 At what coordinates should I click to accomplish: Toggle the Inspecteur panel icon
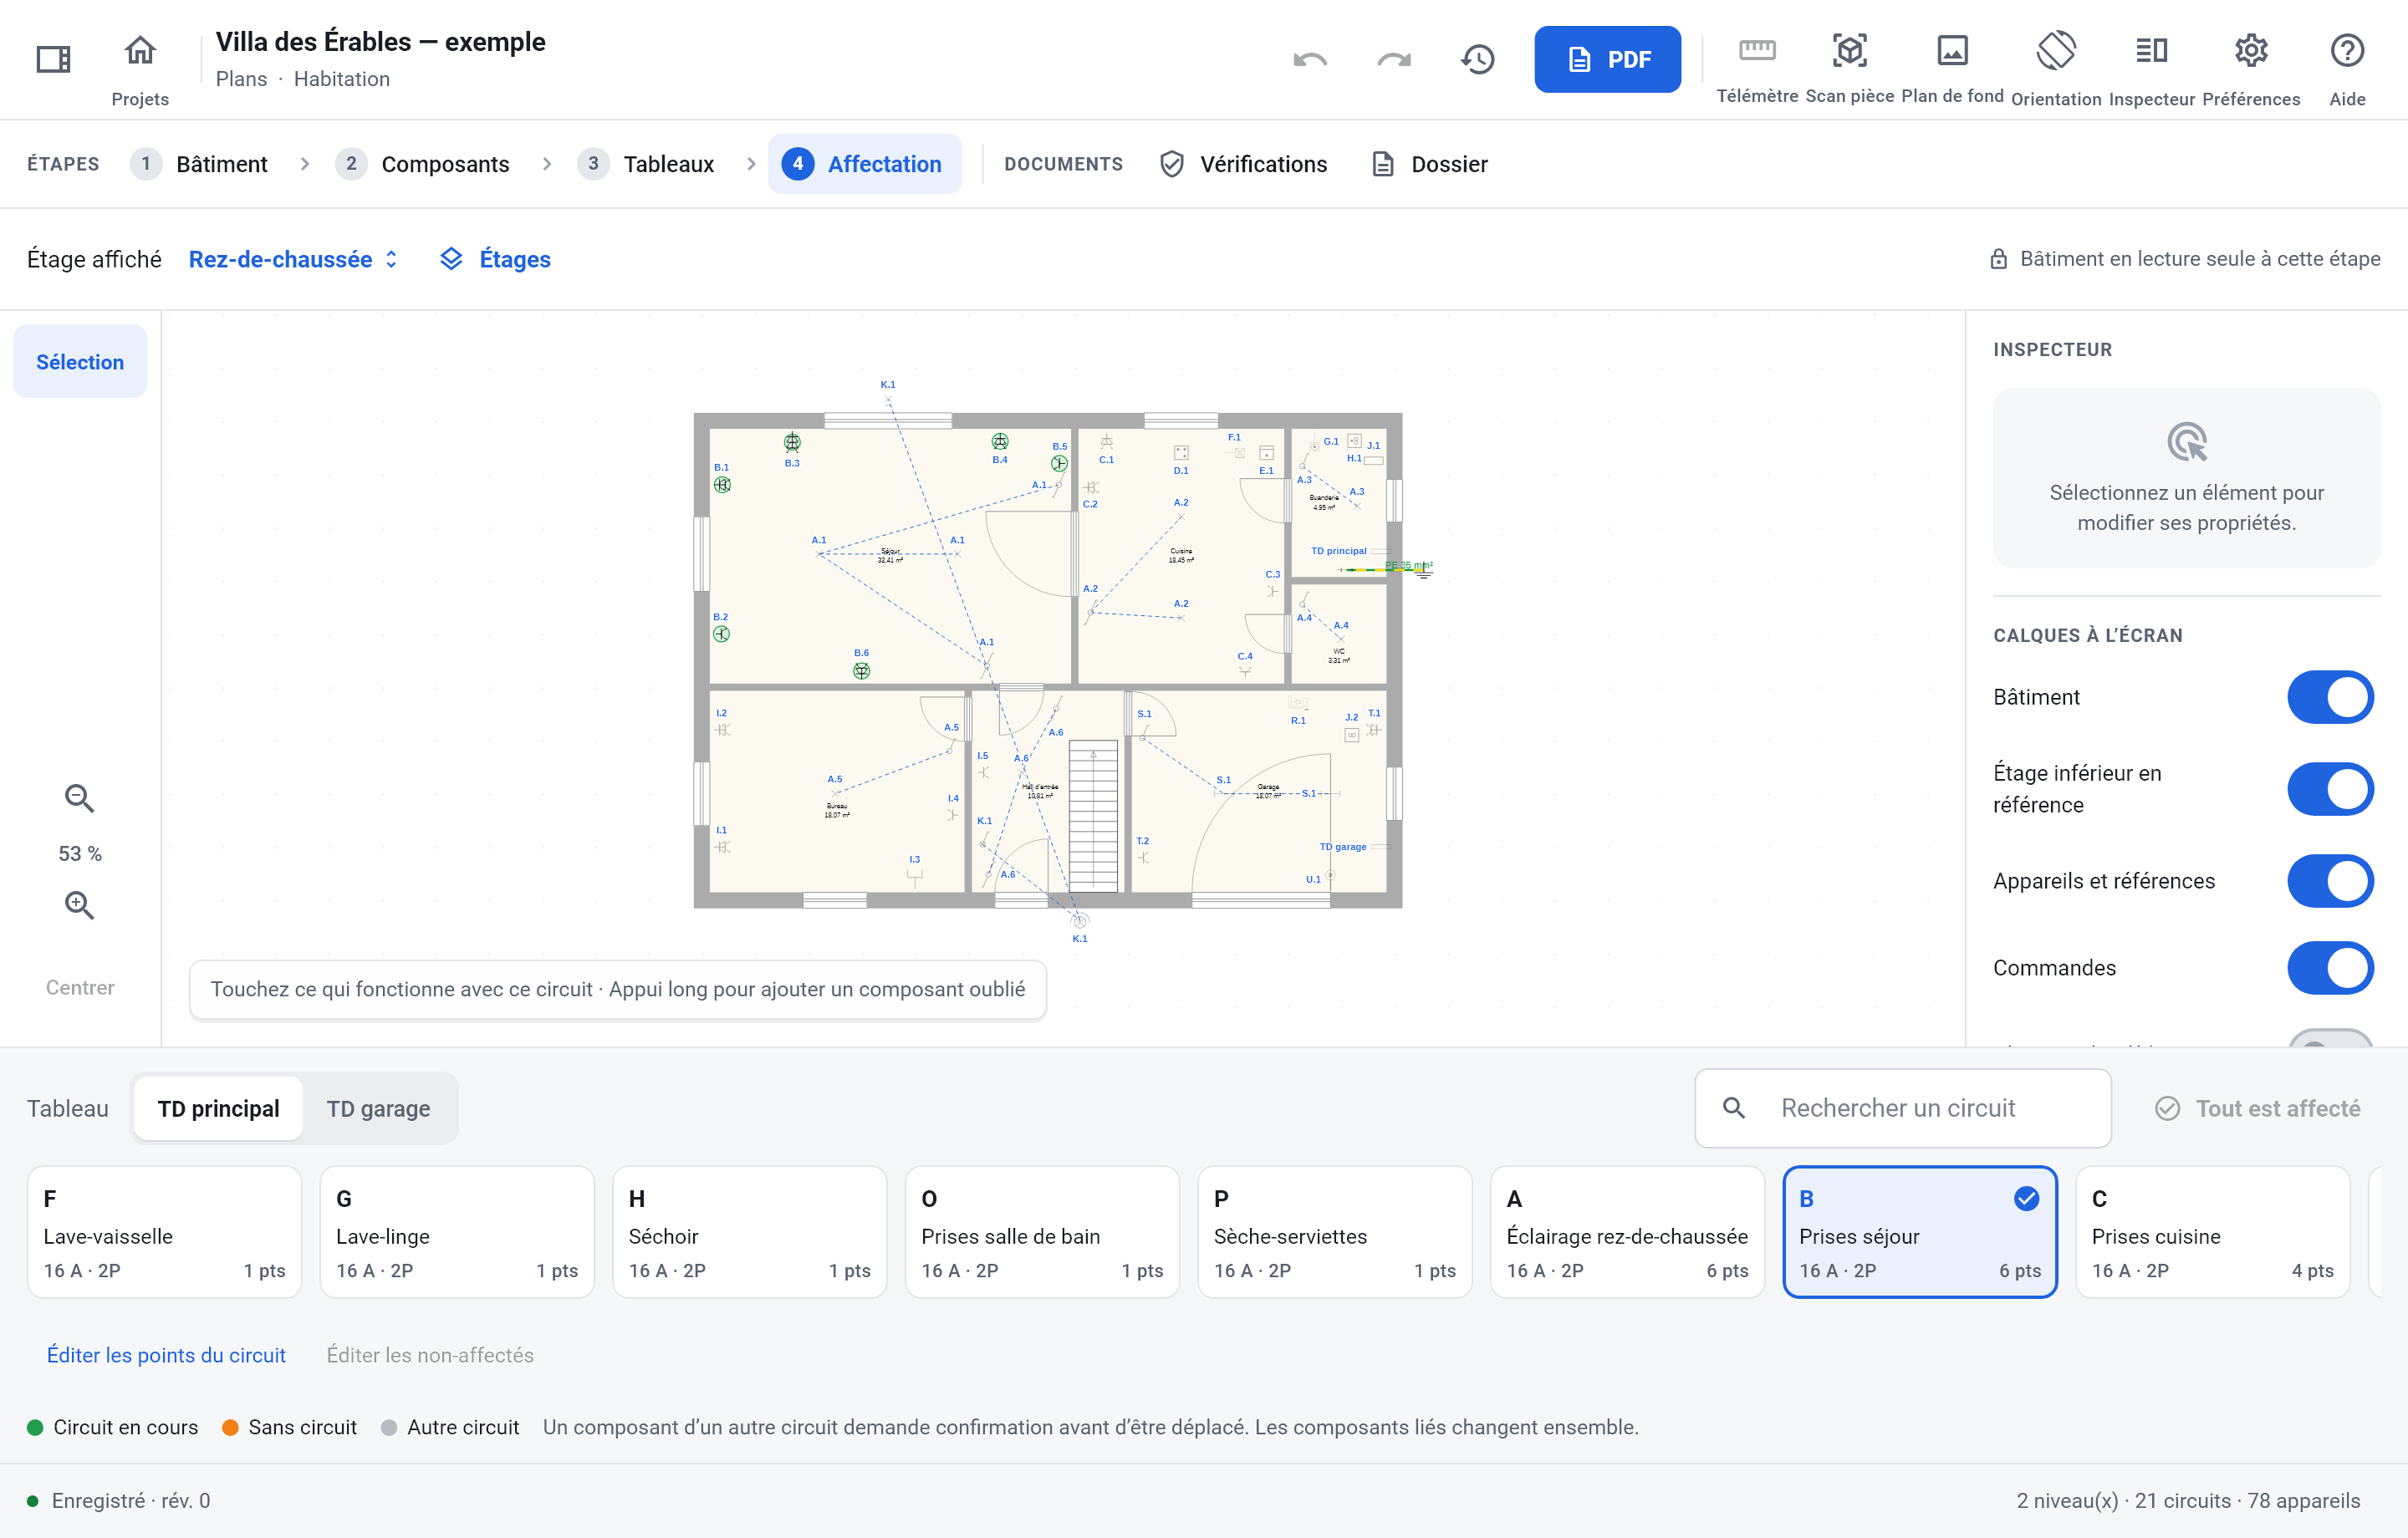click(x=2152, y=50)
